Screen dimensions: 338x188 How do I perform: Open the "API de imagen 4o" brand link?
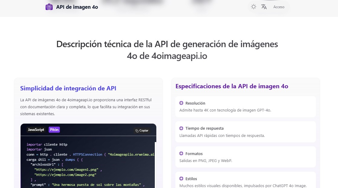[x=77, y=7]
